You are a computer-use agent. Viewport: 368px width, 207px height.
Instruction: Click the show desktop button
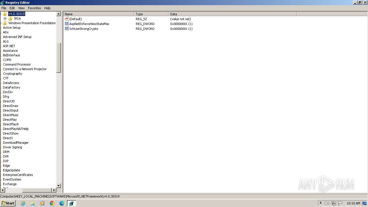pyautogui.click(x=365, y=203)
